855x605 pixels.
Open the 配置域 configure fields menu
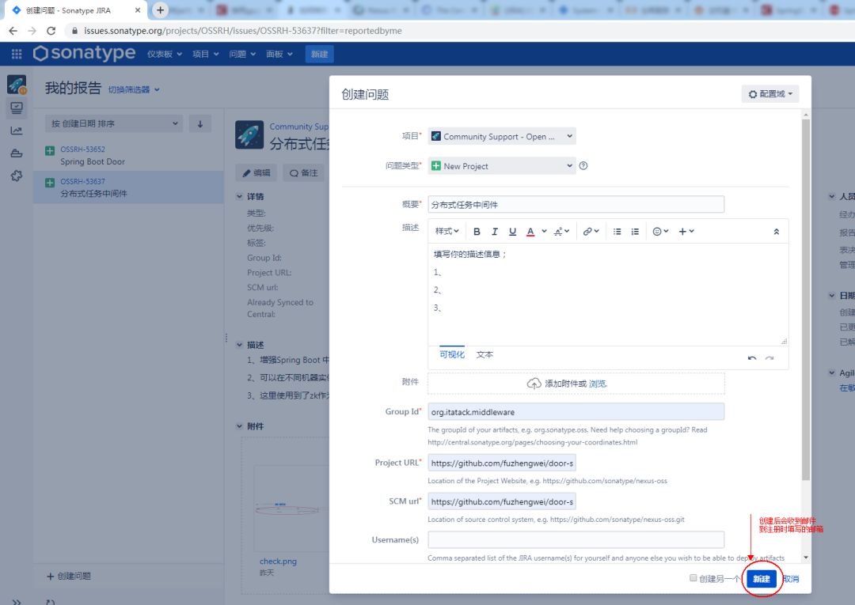[770, 93]
